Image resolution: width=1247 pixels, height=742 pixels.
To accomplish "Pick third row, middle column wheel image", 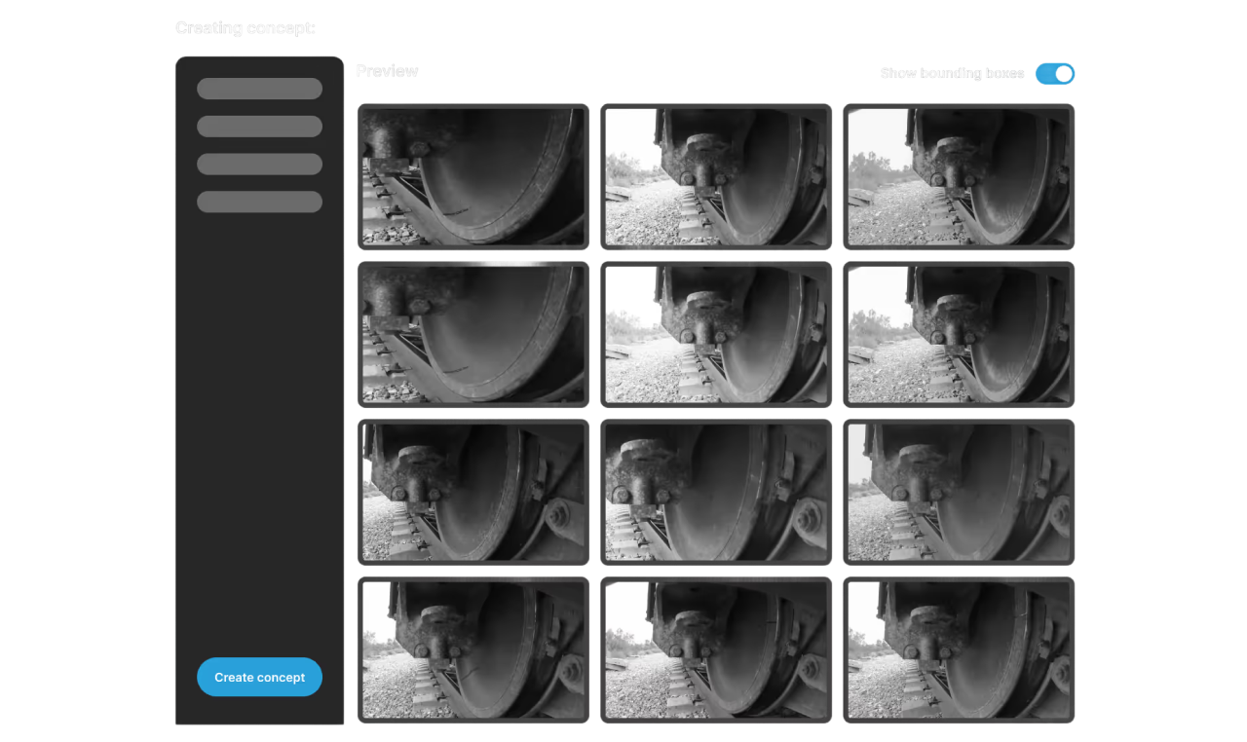I will (716, 492).
